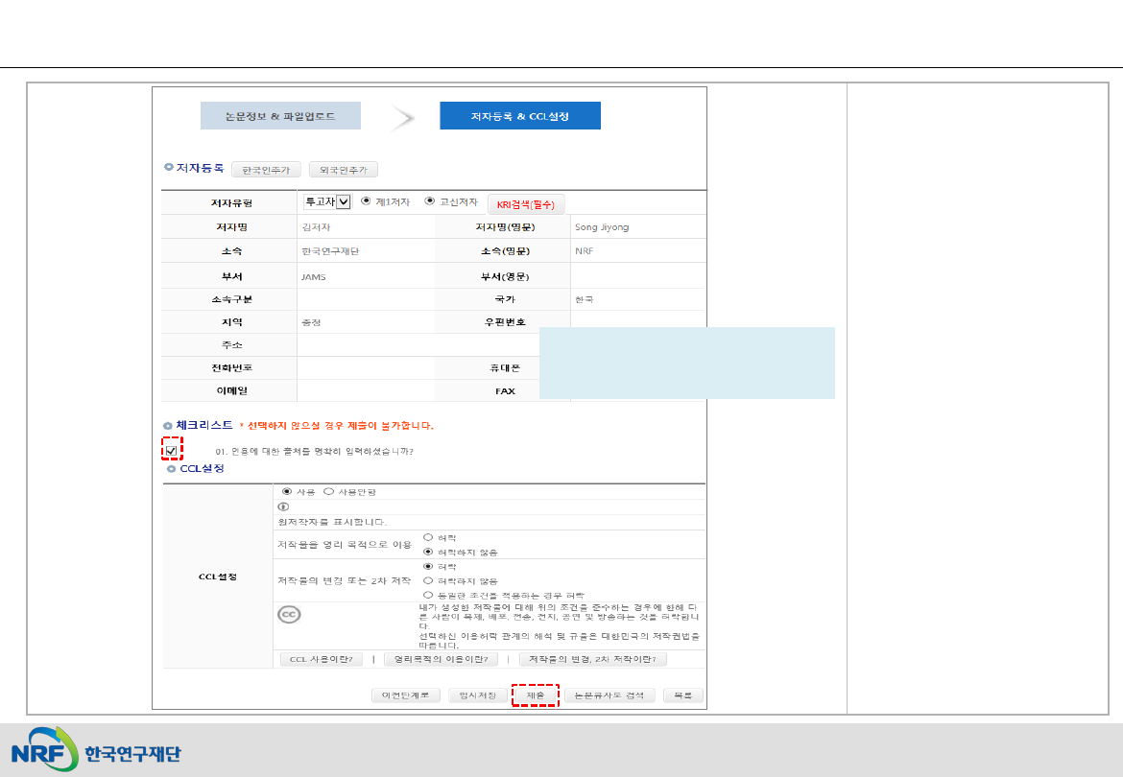Select 허락 for commercial use of work

pos(428,538)
